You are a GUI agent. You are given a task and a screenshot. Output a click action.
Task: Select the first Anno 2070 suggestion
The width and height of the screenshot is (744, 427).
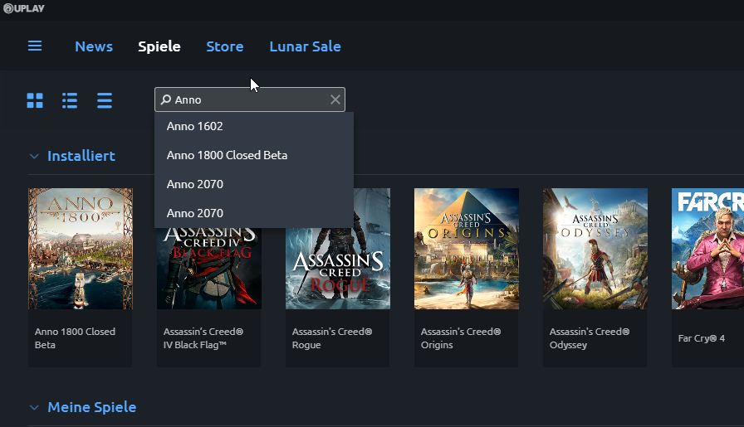[254, 184]
